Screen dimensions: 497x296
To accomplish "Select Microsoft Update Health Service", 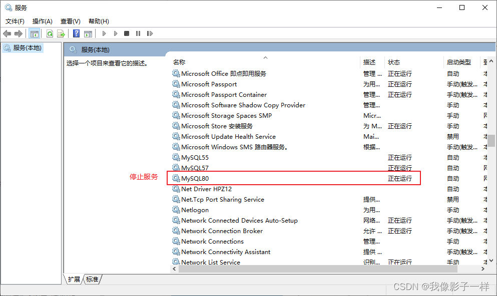I will coord(328,136).
